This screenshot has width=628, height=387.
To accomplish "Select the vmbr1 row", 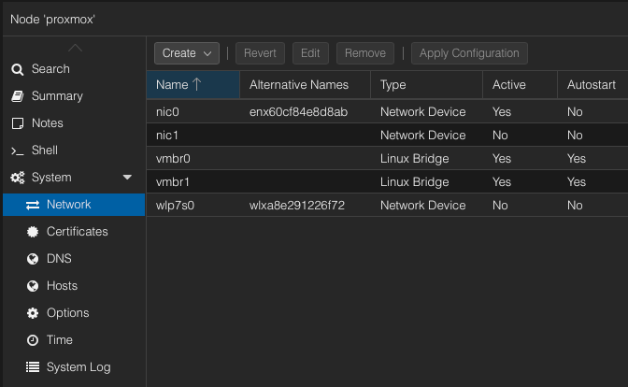I will [387, 182].
